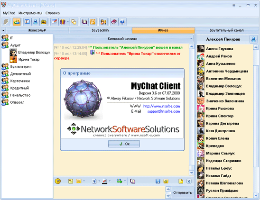This screenshot has height=200, width=260.
Task: Open the red help book toolbar icon
Action: pyautogui.click(x=114, y=22)
